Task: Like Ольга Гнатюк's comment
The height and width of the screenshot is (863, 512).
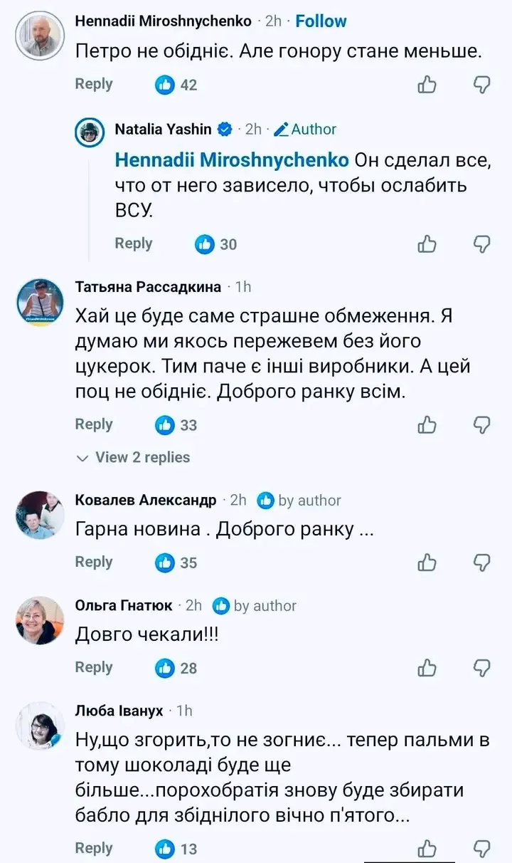Action: pos(427,668)
